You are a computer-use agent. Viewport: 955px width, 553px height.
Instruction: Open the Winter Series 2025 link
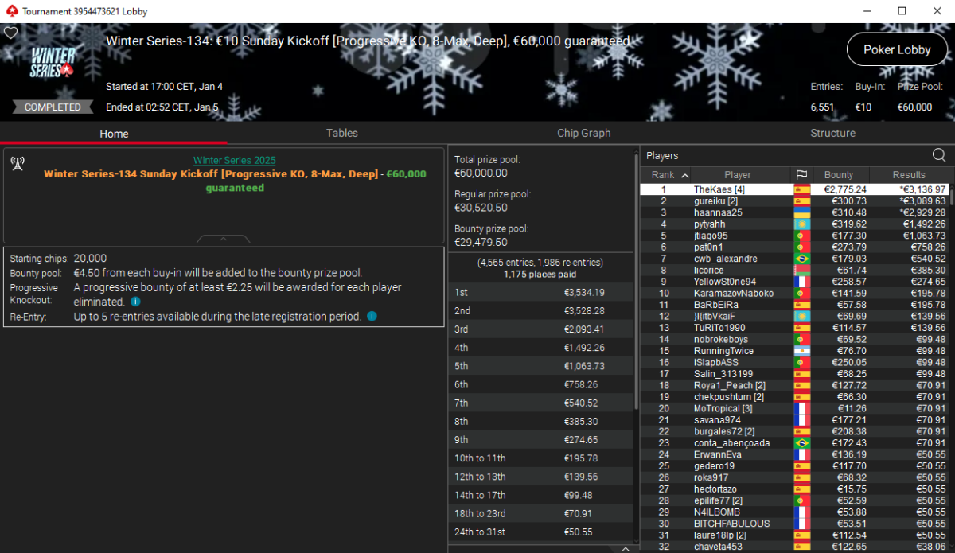[x=234, y=161]
